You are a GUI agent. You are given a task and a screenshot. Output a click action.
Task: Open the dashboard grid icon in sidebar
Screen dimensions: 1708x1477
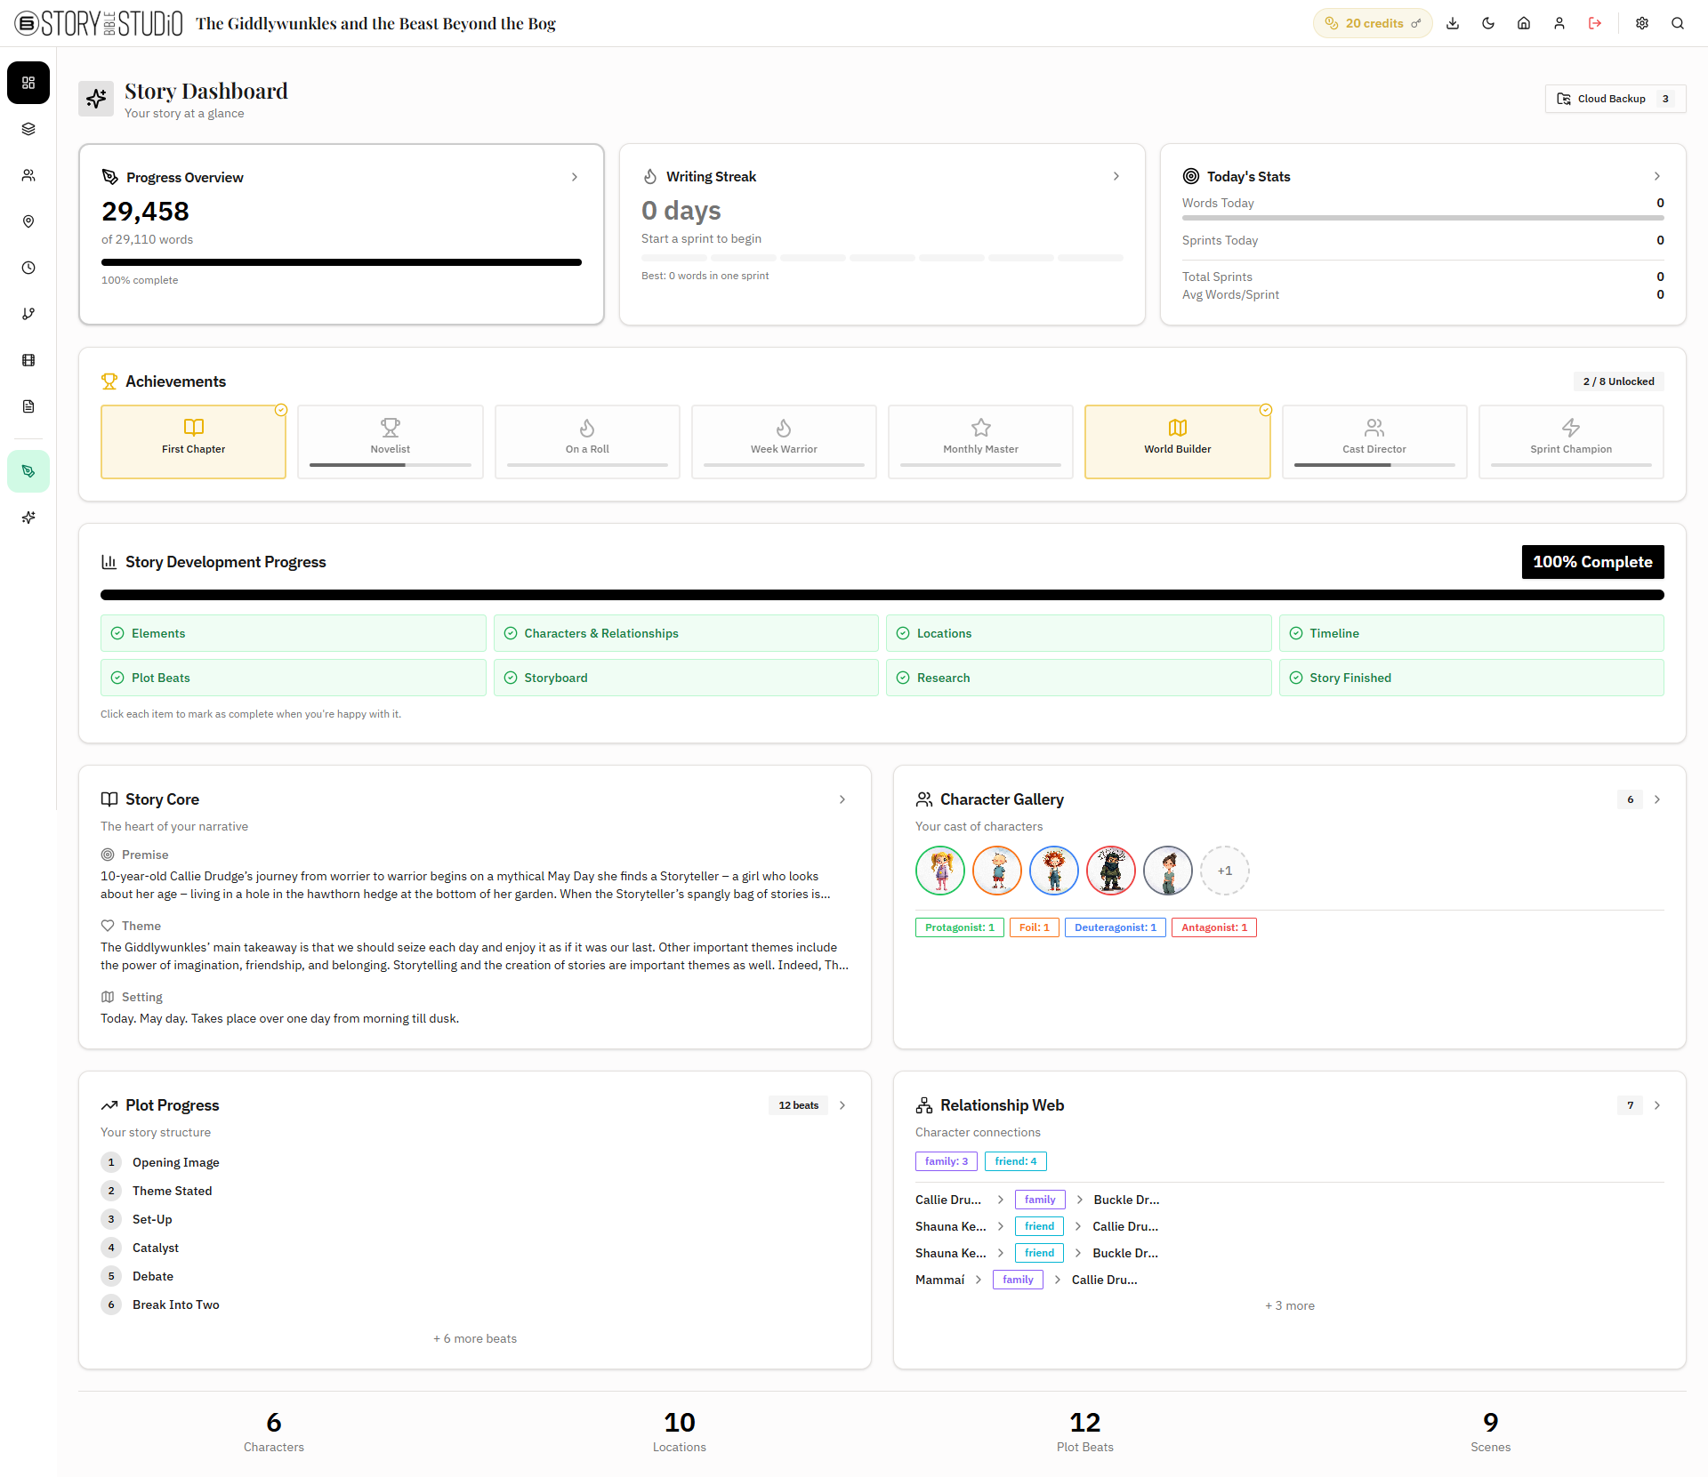[28, 83]
